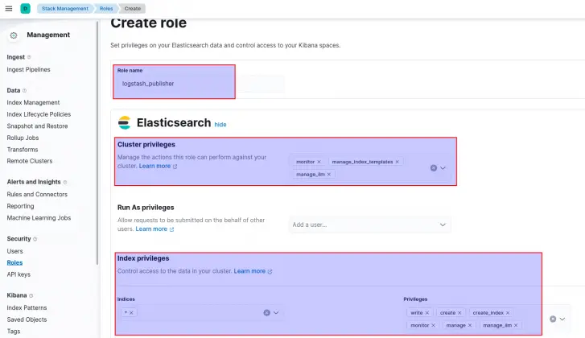The width and height of the screenshot is (585, 338).
Task: Click the Management gear icon
Action: point(14,35)
